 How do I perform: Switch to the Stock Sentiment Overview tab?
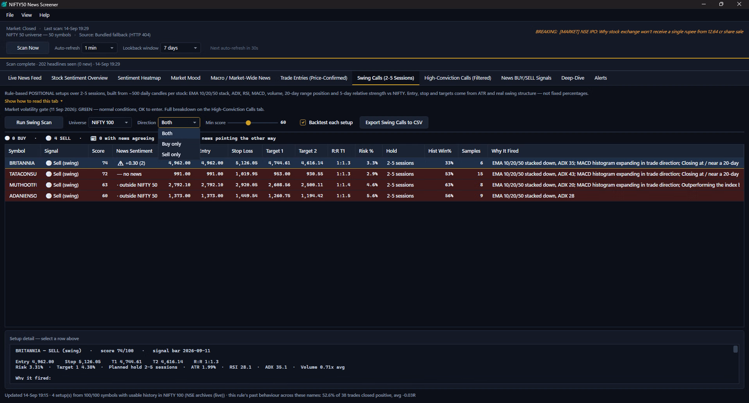(80, 78)
